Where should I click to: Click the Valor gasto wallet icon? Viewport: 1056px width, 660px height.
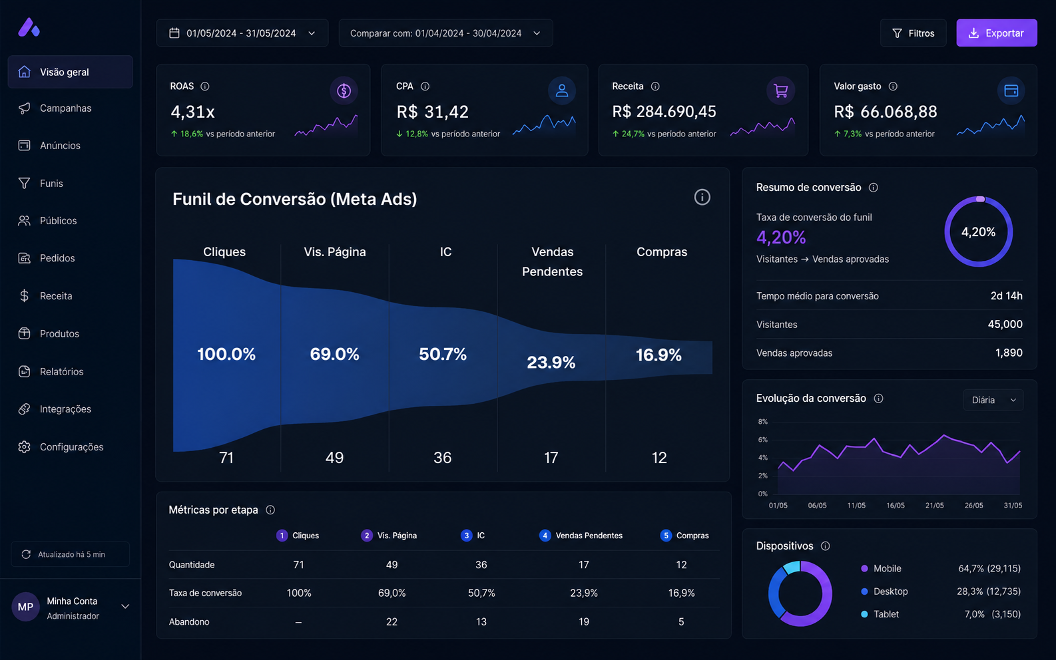(1011, 90)
